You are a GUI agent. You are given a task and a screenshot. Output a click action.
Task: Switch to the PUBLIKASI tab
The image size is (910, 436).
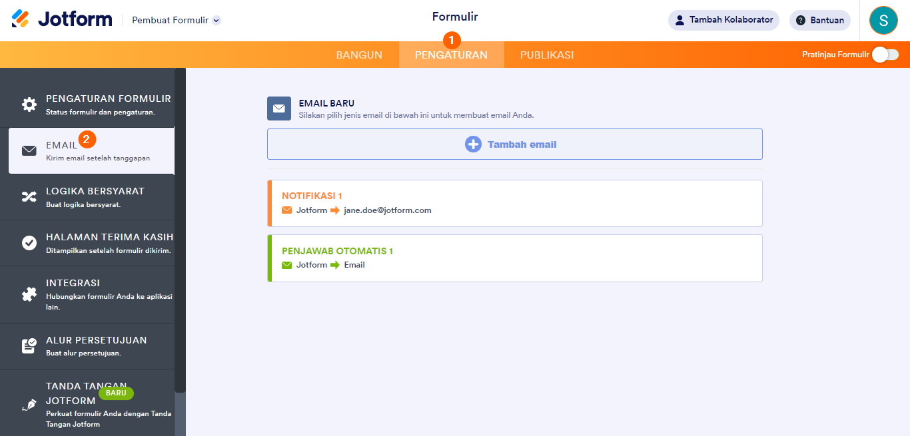[x=547, y=55]
